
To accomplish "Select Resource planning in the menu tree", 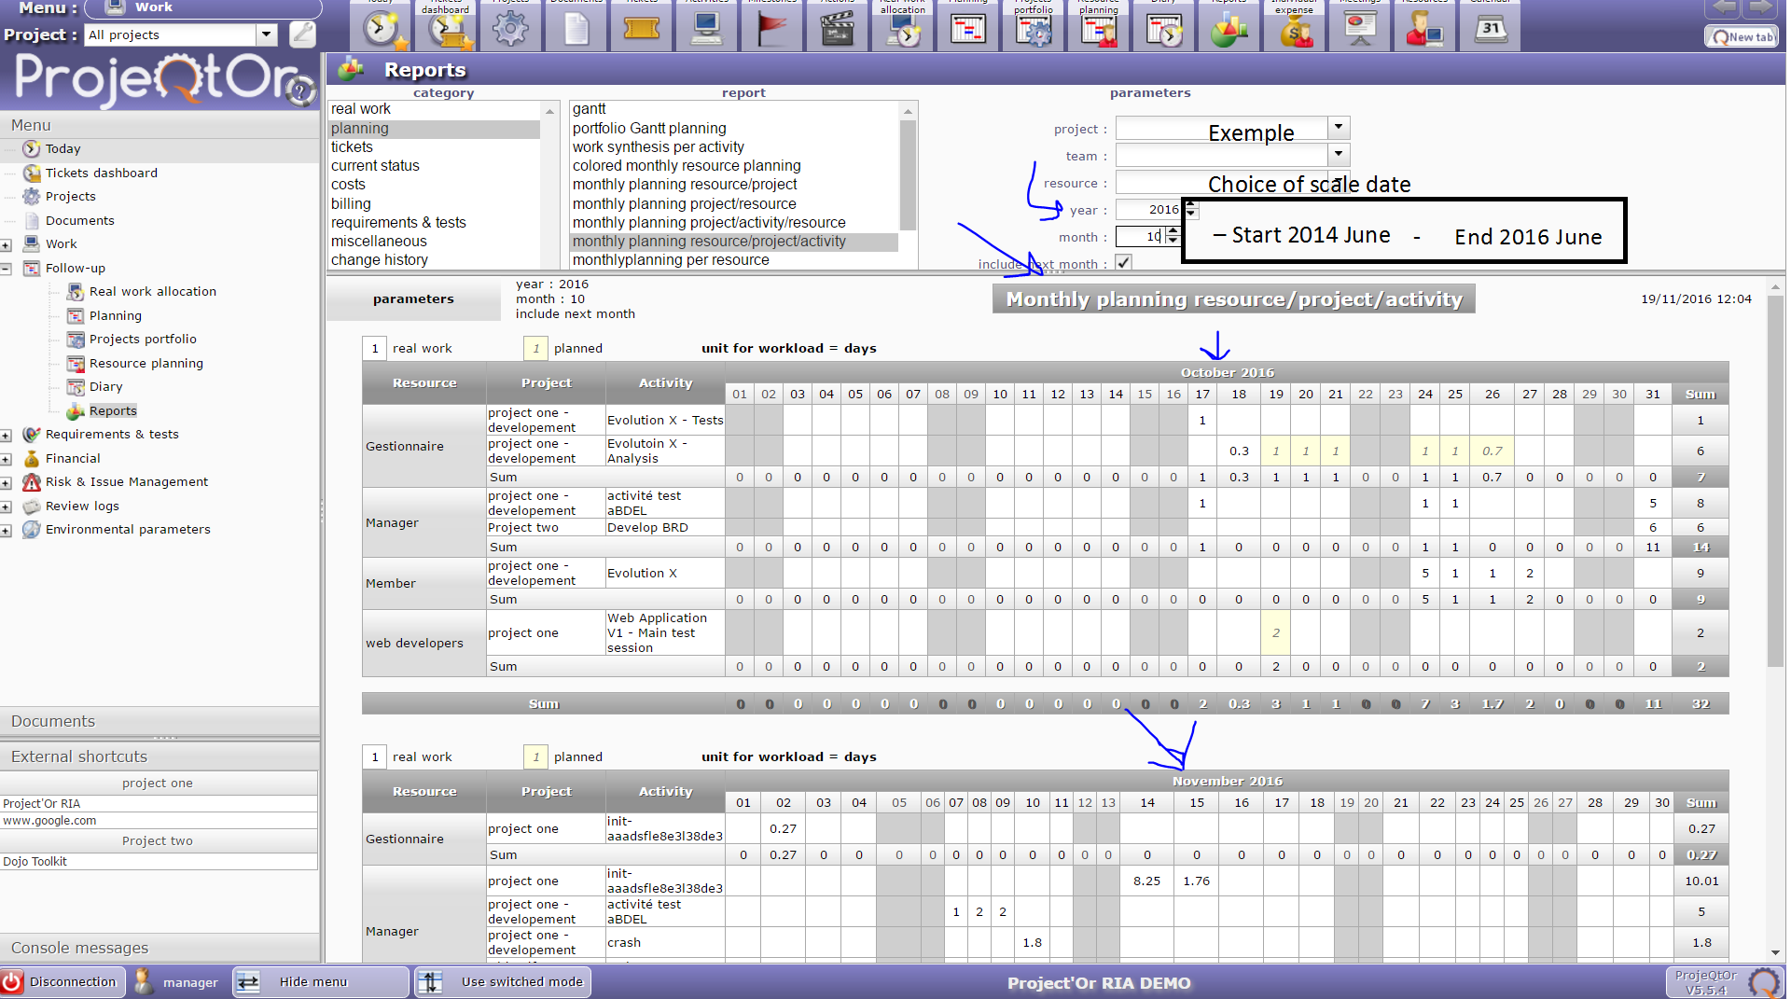I will click(146, 364).
